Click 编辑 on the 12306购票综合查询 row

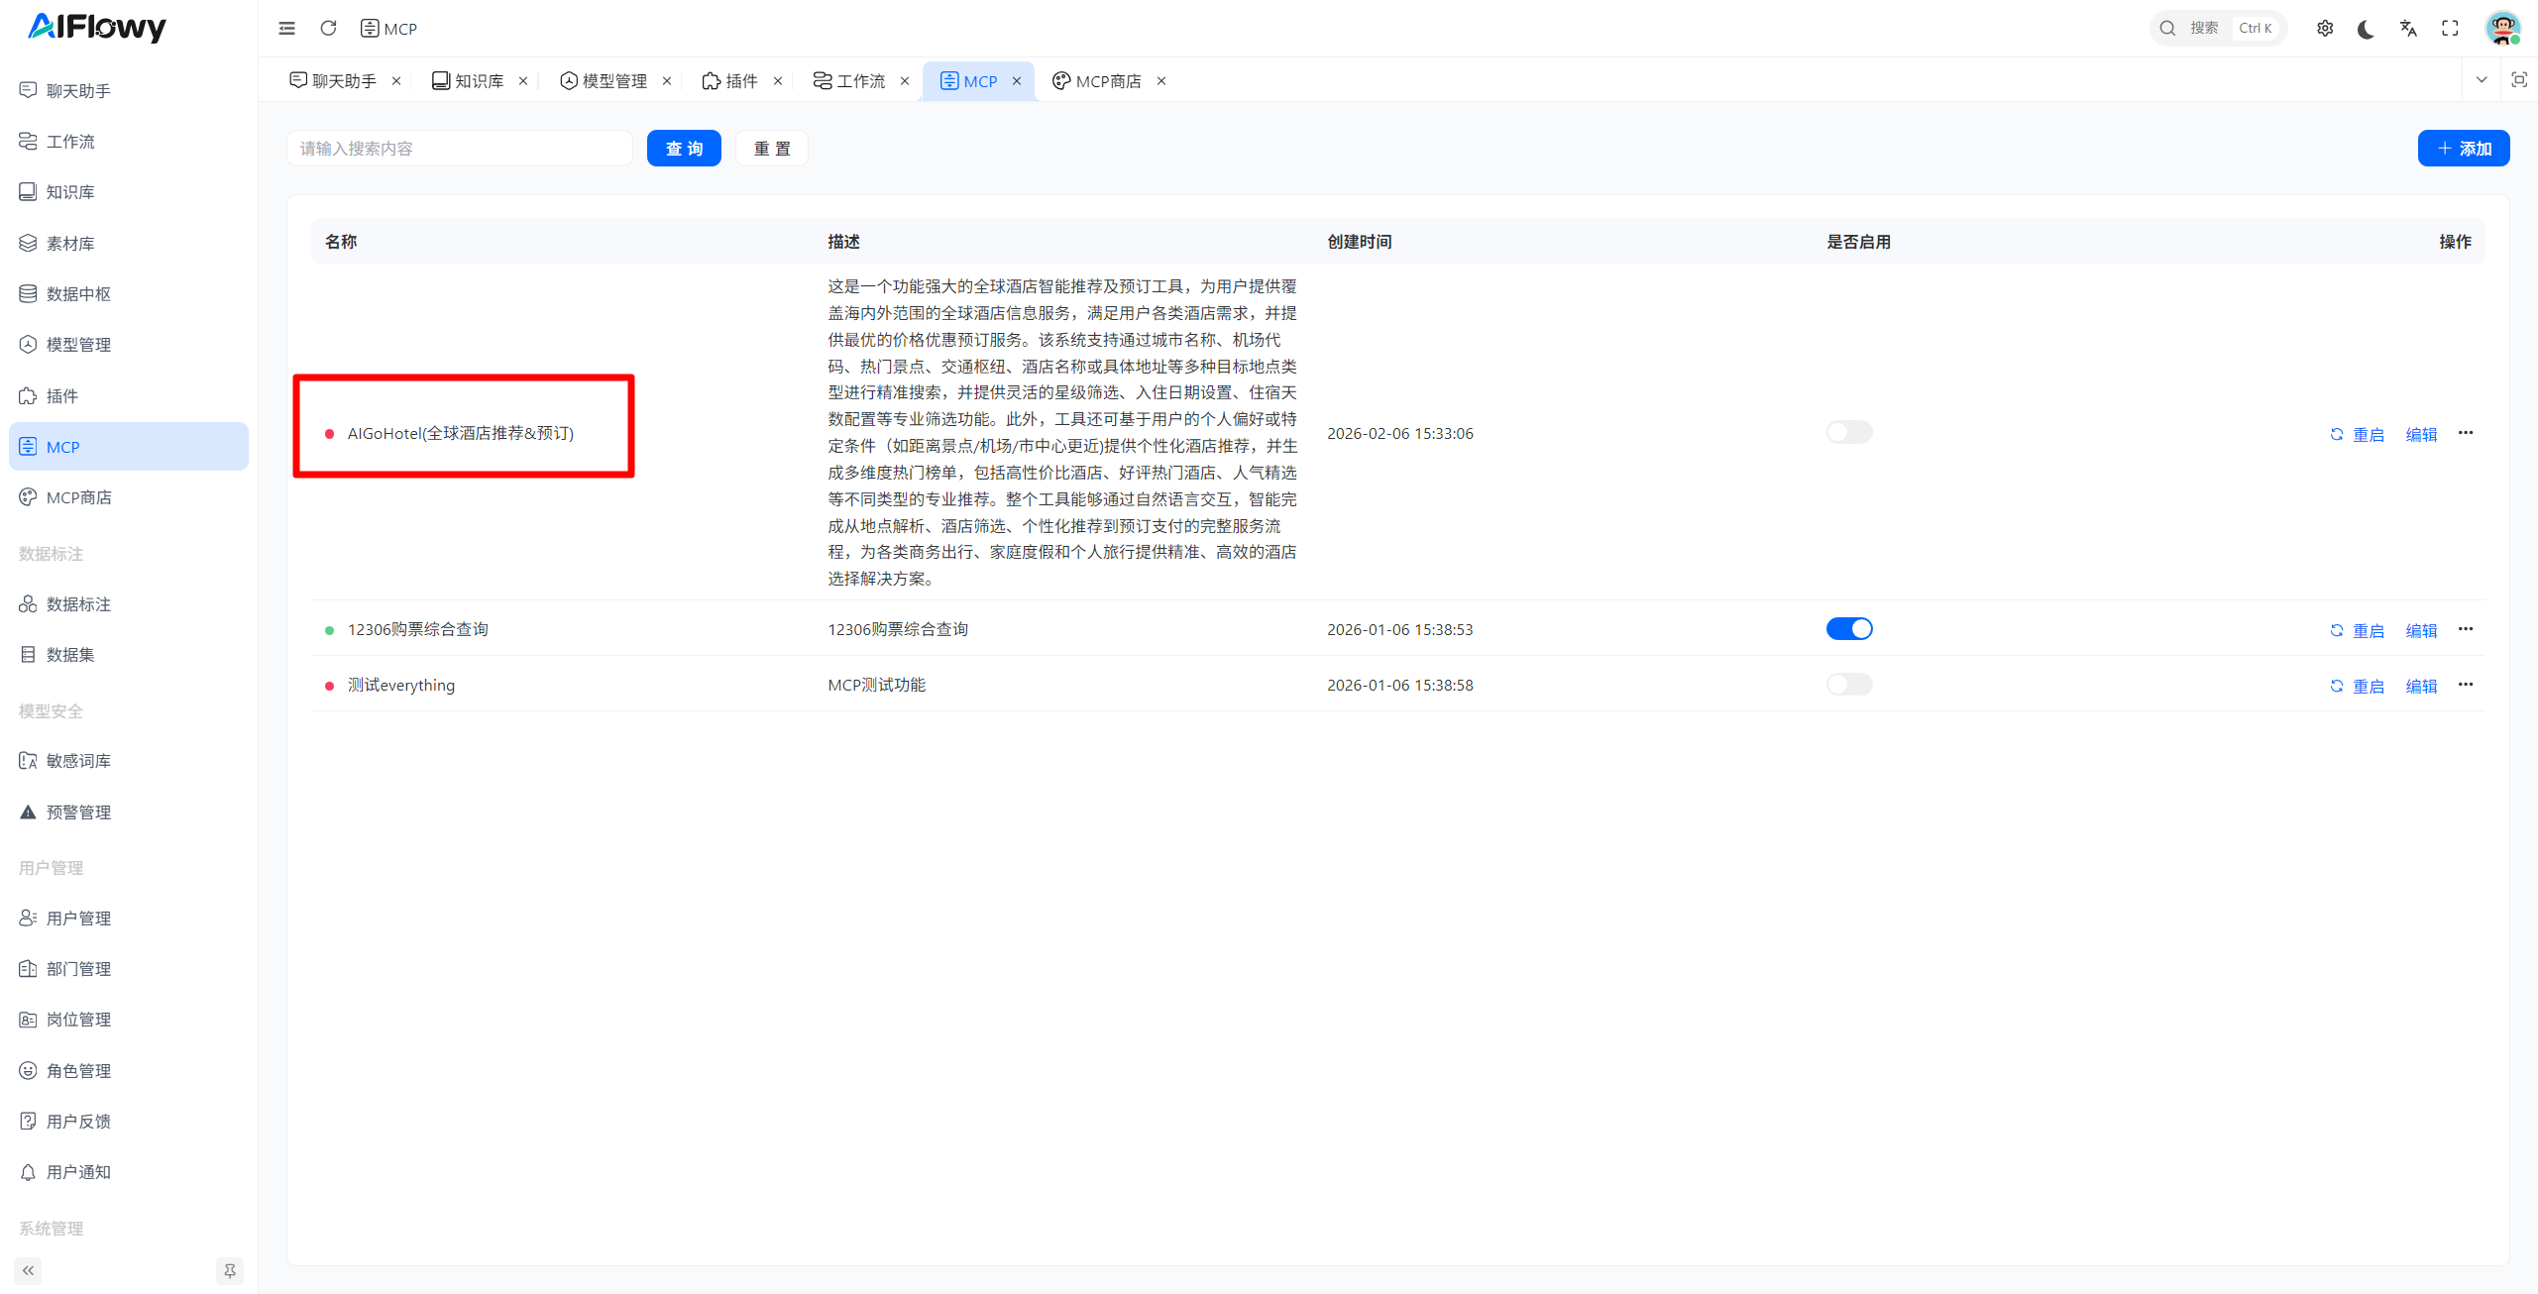2421,630
